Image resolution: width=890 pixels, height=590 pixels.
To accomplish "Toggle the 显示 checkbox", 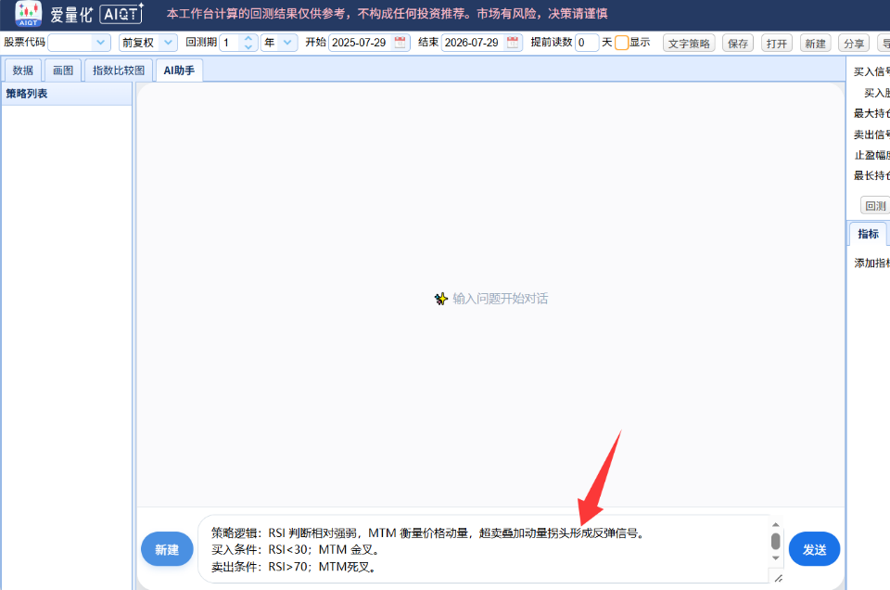I will 621,43.
